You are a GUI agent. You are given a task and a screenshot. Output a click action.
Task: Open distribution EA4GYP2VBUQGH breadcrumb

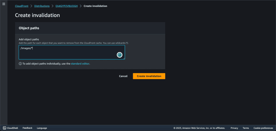click(67, 6)
